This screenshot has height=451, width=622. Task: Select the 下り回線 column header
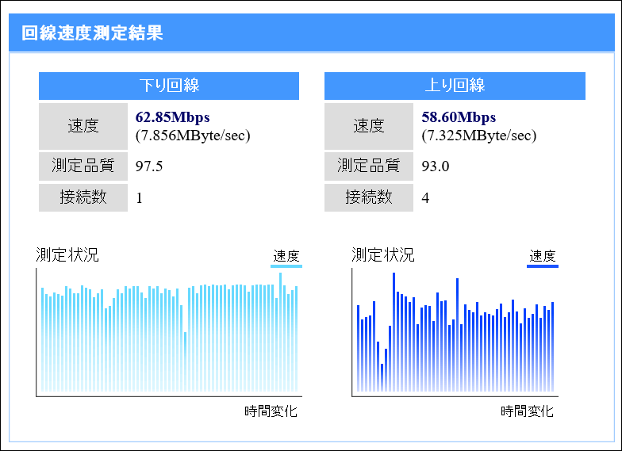[x=168, y=86]
